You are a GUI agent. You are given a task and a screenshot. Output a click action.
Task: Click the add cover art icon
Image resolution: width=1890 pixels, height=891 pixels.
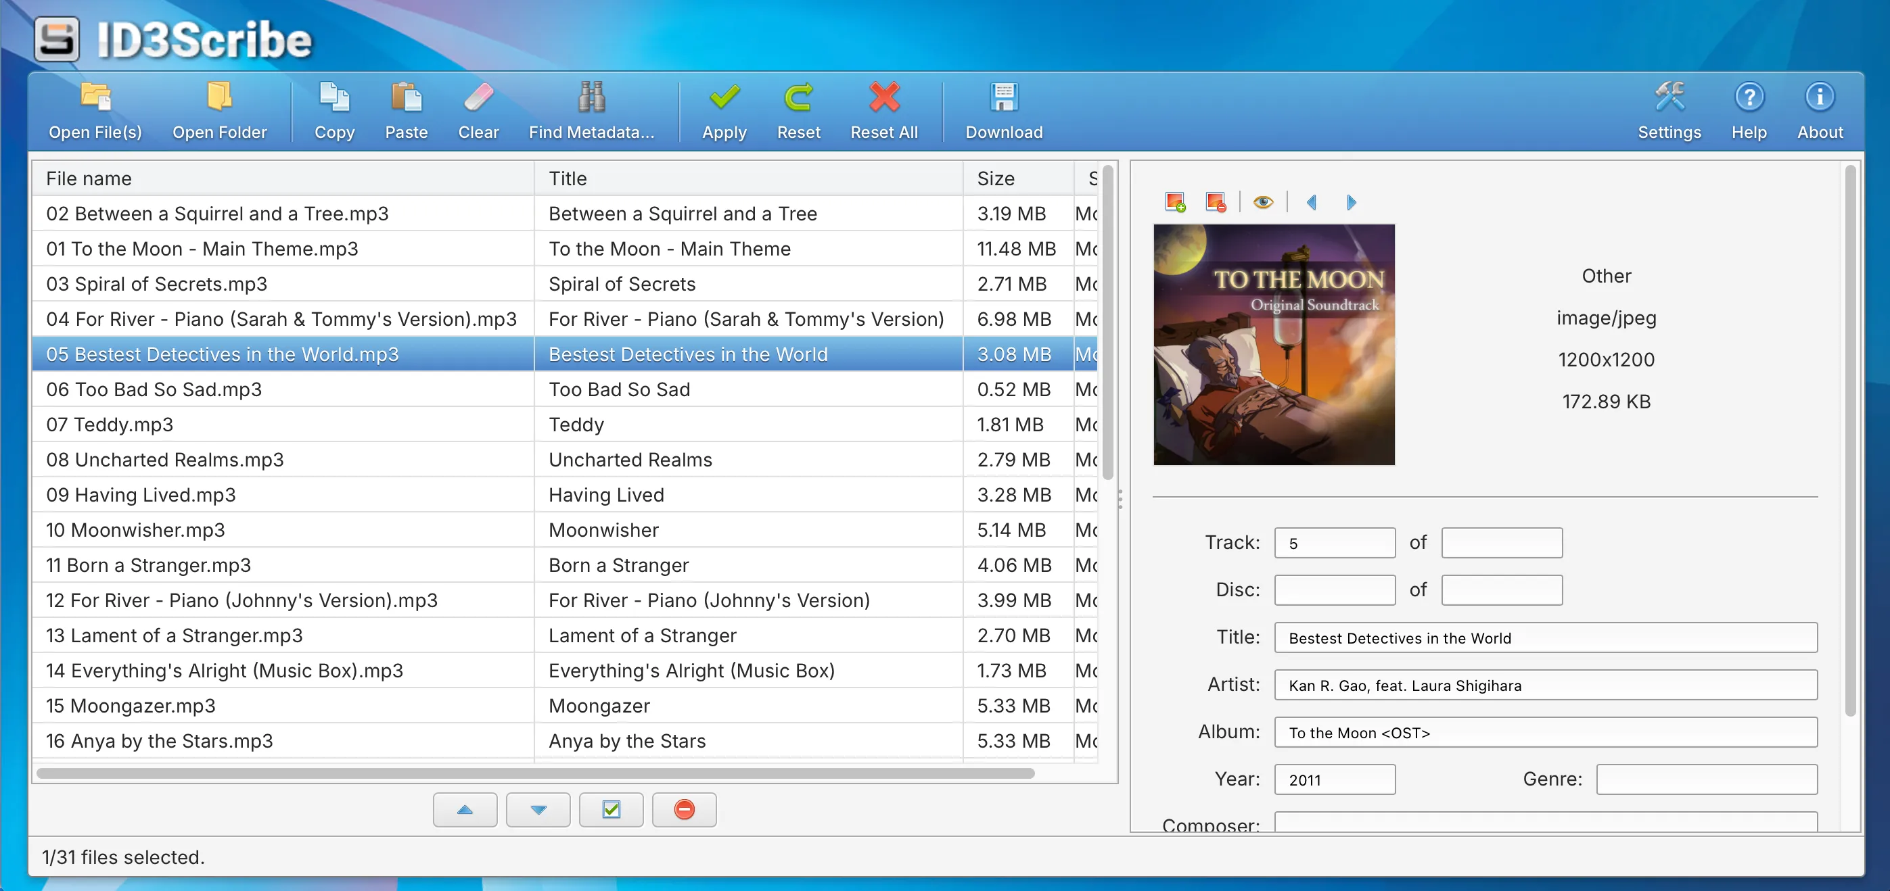point(1174,201)
